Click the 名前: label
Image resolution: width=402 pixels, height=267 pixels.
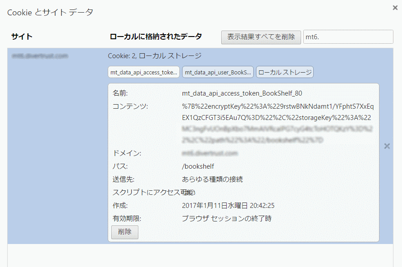click(x=120, y=93)
